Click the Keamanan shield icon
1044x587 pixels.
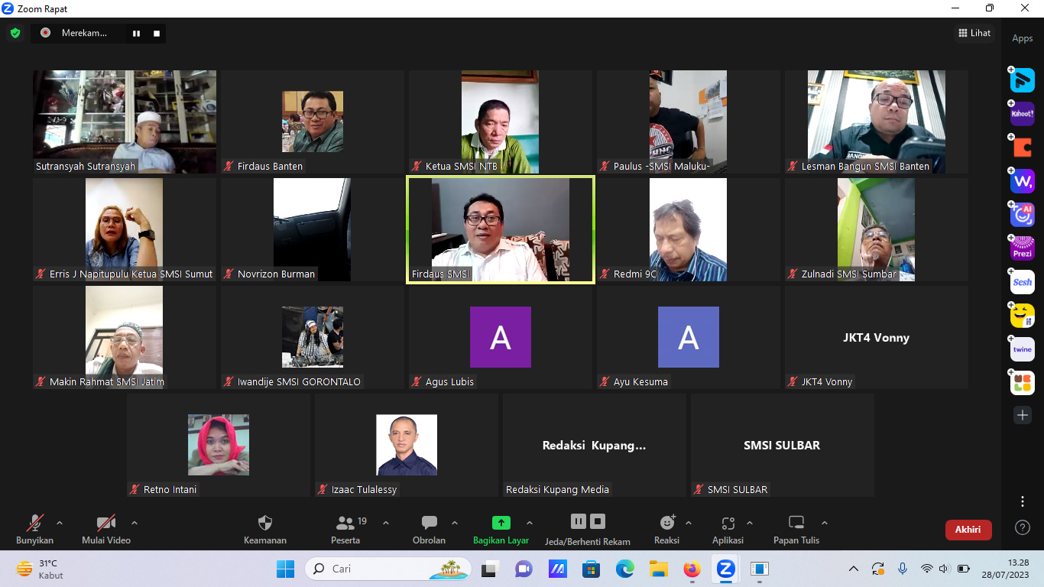coord(265,524)
